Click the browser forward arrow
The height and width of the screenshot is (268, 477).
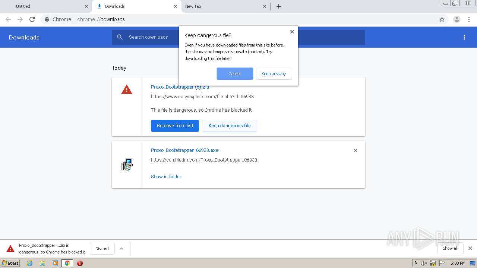coord(20,19)
